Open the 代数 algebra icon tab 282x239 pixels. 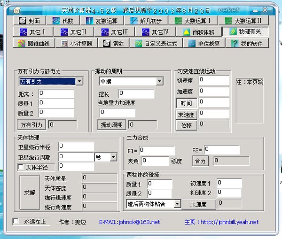56,21
